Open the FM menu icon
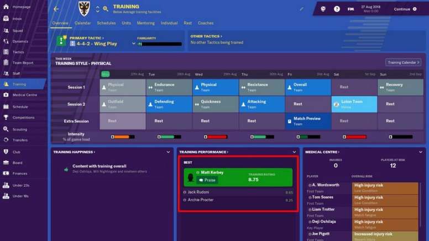 (x=350, y=9)
